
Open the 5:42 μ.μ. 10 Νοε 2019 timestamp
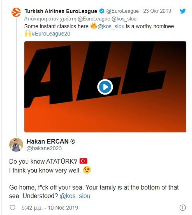pos(50,208)
